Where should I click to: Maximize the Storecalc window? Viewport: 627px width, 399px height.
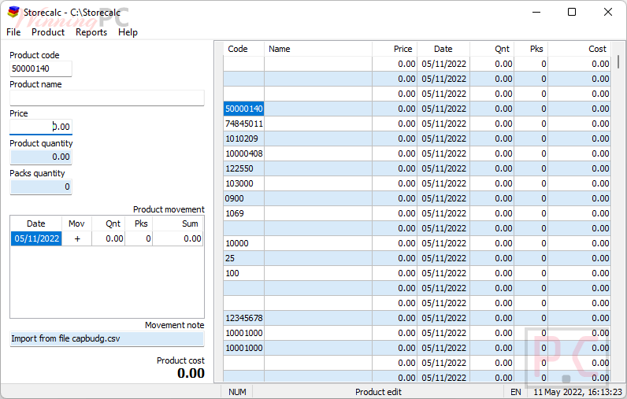[572, 12]
